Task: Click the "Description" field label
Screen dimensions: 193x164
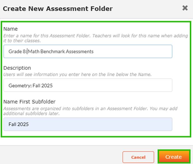Action: [x=17, y=68]
